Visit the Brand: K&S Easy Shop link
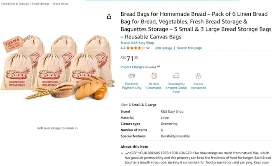The height and width of the screenshot is (166, 275). point(137,43)
